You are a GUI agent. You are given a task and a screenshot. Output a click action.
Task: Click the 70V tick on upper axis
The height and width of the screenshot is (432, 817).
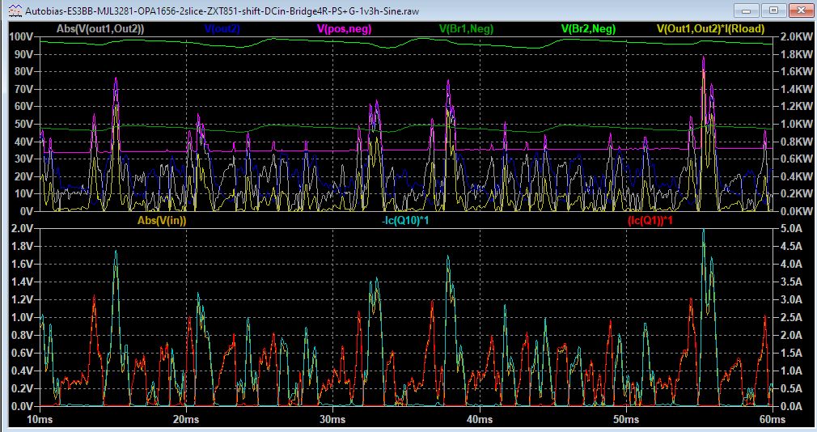[23, 89]
